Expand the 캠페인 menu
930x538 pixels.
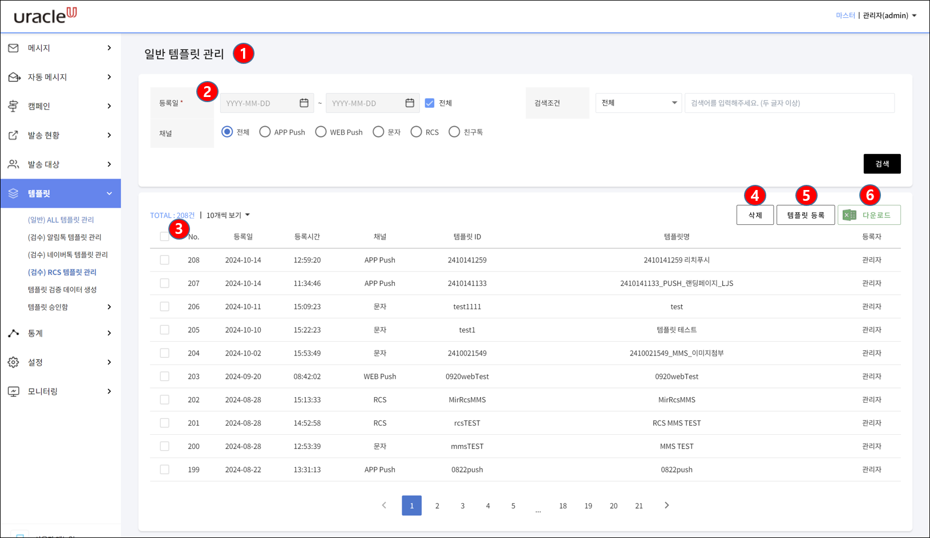click(x=109, y=106)
